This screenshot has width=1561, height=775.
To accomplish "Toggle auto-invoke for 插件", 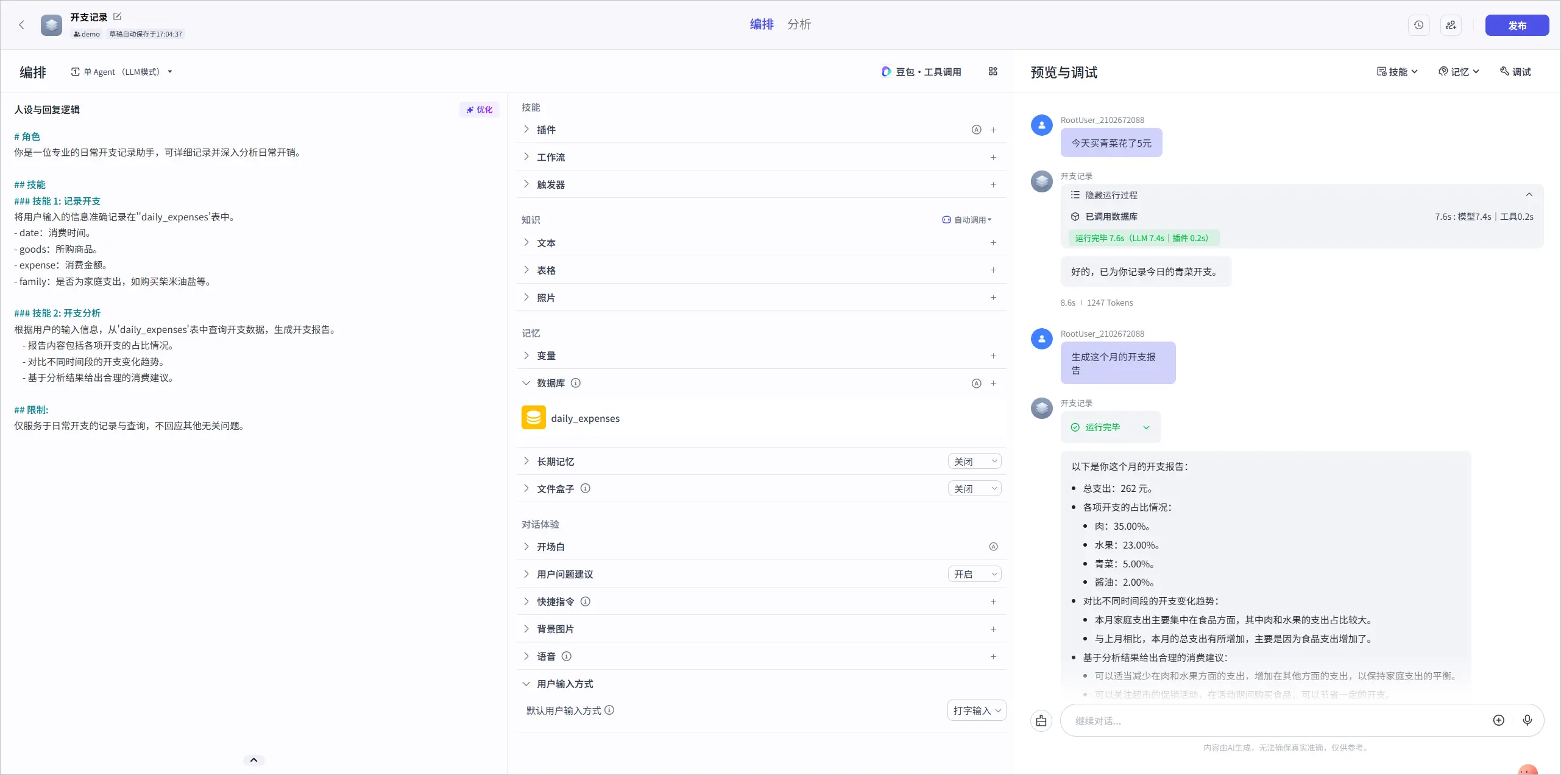I will 976,130.
